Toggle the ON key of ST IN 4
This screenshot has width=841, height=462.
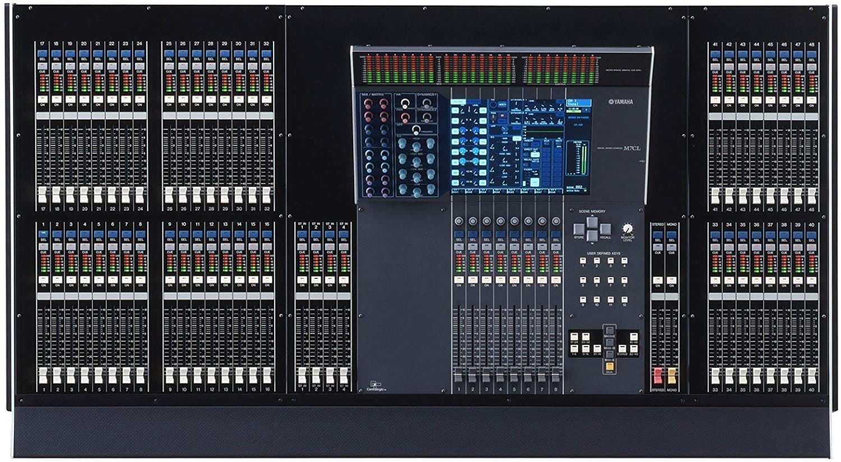pyautogui.click(x=343, y=280)
